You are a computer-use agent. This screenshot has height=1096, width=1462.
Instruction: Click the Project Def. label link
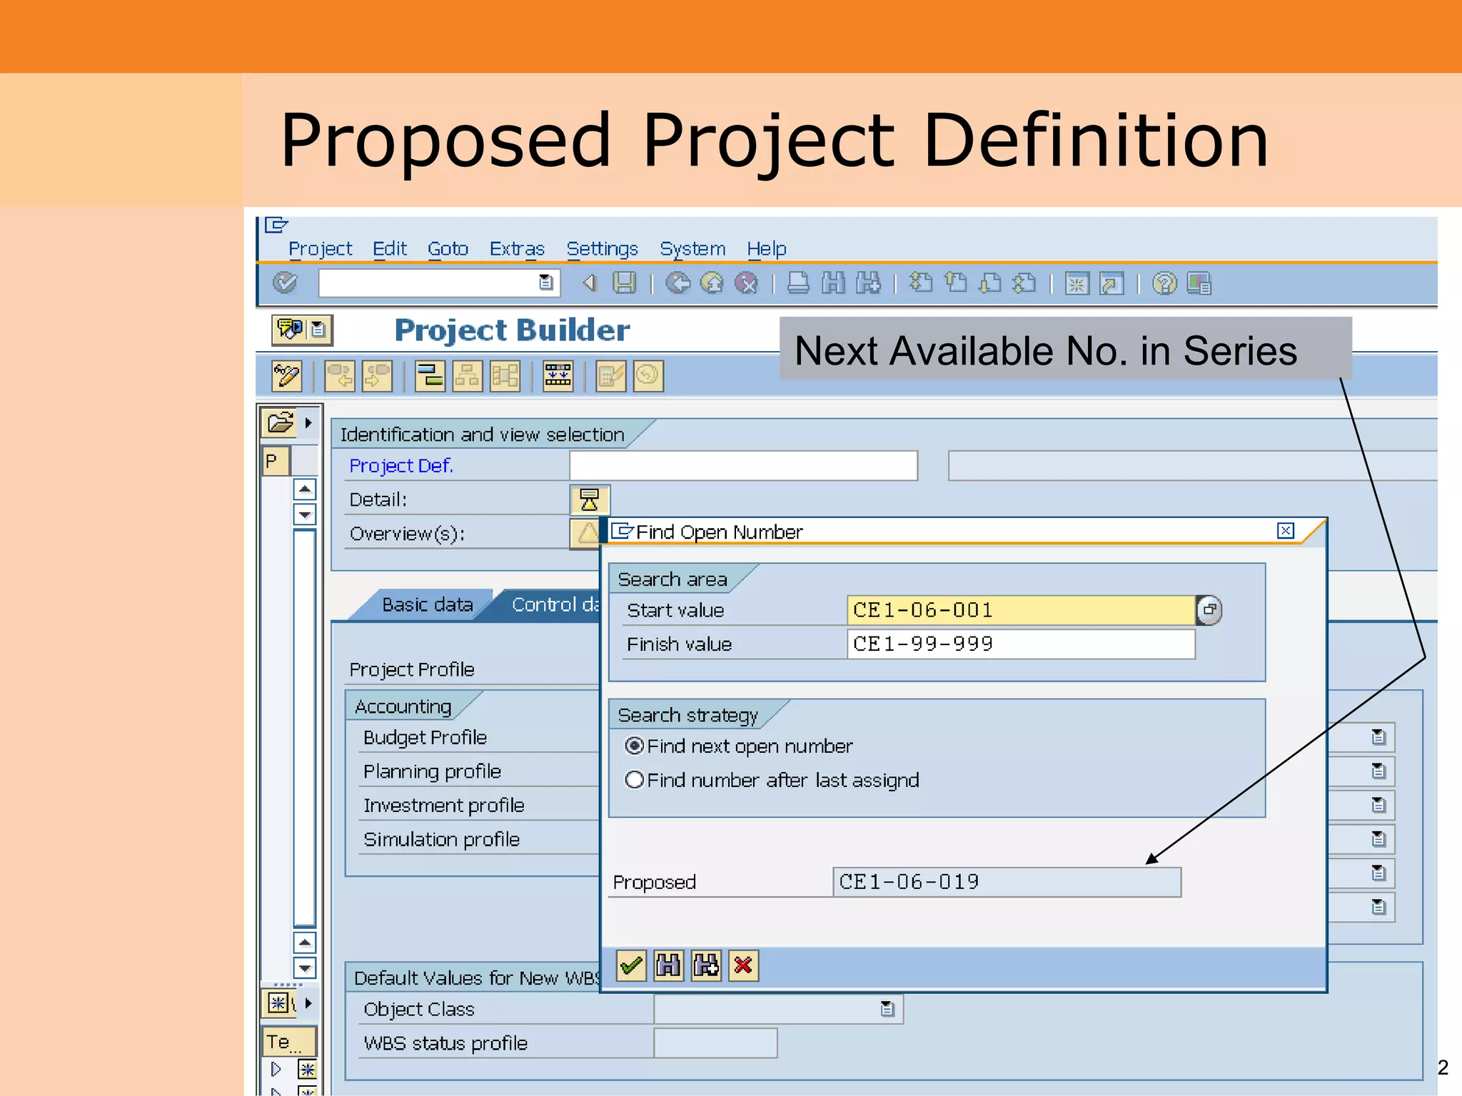click(x=401, y=466)
